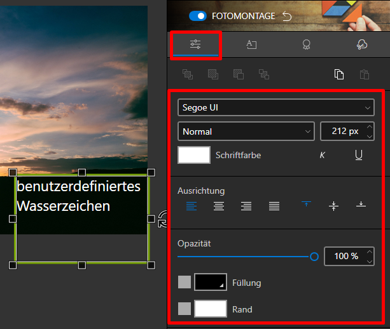This screenshot has height=329, width=390.
Task: Align text to bottom vertically
Action: [361, 205]
